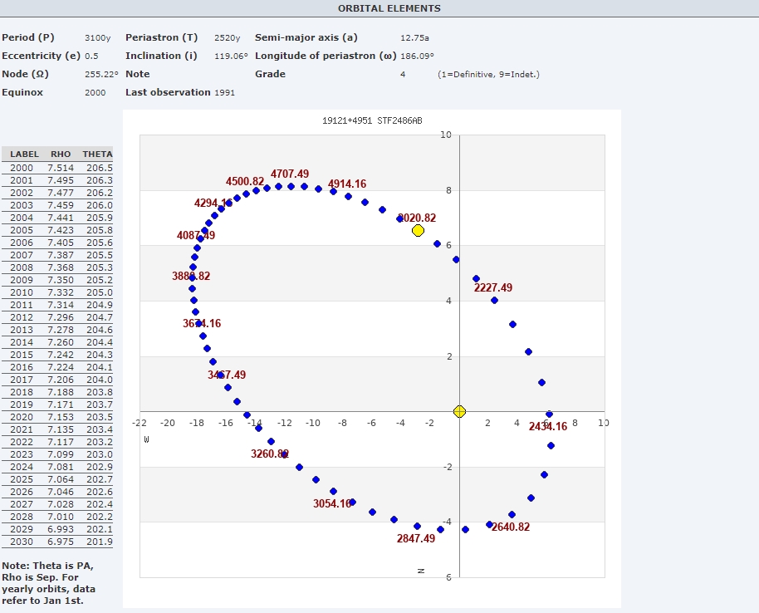Image resolution: width=759 pixels, height=613 pixels.
Task: Click the yellow primary star marker at chart origin
Action: click(x=459, y=411)
